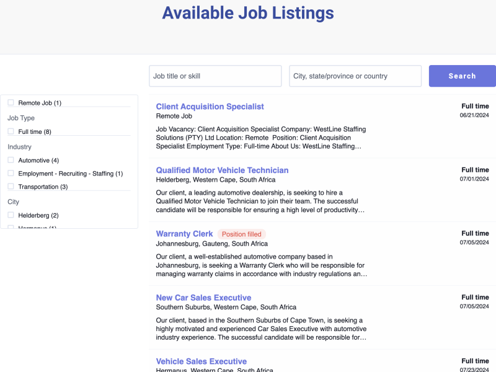Viewport: 496px width, 372px height.
Task: Click the Position filled badge
Action: (x=242, y=234)
